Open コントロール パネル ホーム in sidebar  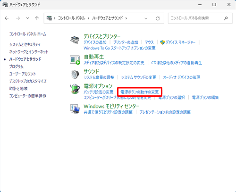[28, 34]
